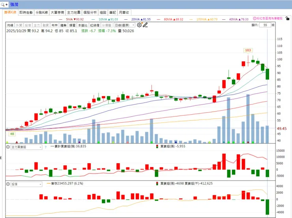The height and width of the screenshot is (218, 292).
Task: Toggle the 均線 indicator button
Action: [x=10, y=25]
